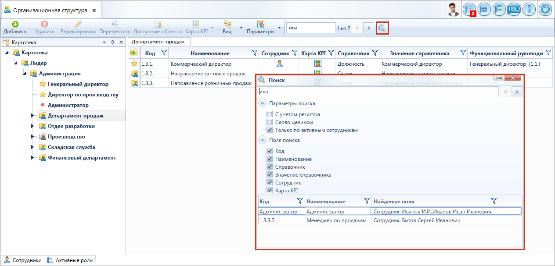
Task: Uncheck the Карта KPI search field checkbox
Action: click(270, 191)
